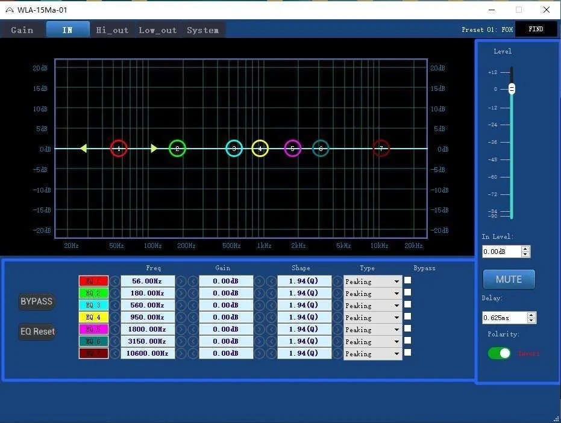Click the left-pointing triangle marker on the 0dB line
The height and width of the screenshot is (423, 561).
pos(83,148)
